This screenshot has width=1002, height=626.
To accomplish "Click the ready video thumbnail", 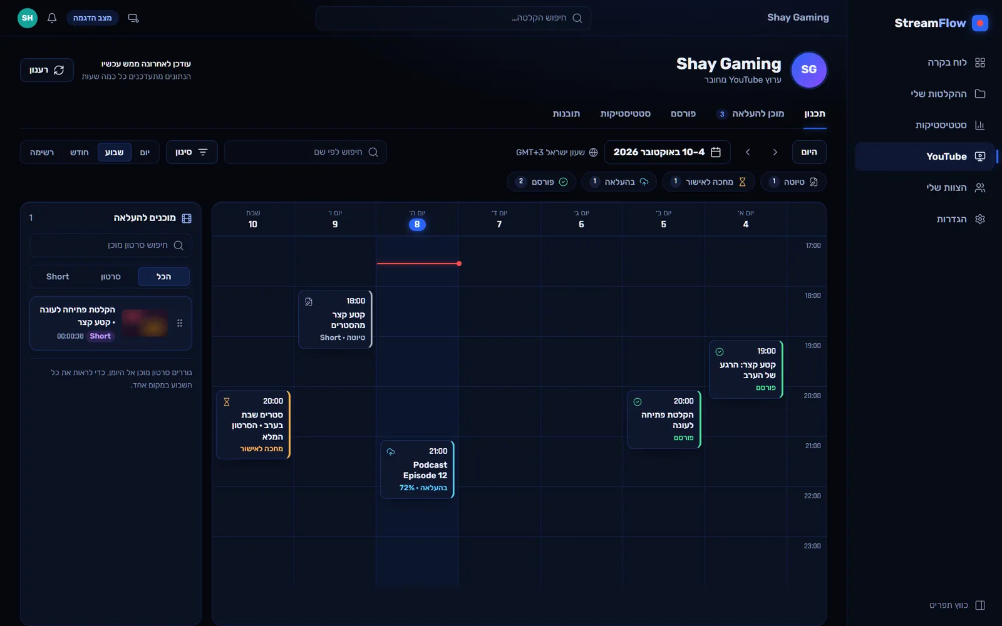I will [145, 323].
